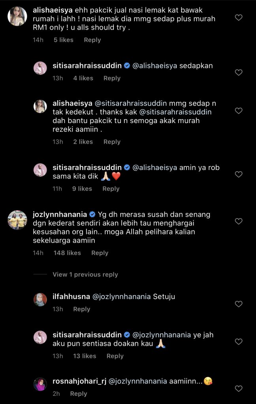Expand View 1 previous reply

point(85,275)
